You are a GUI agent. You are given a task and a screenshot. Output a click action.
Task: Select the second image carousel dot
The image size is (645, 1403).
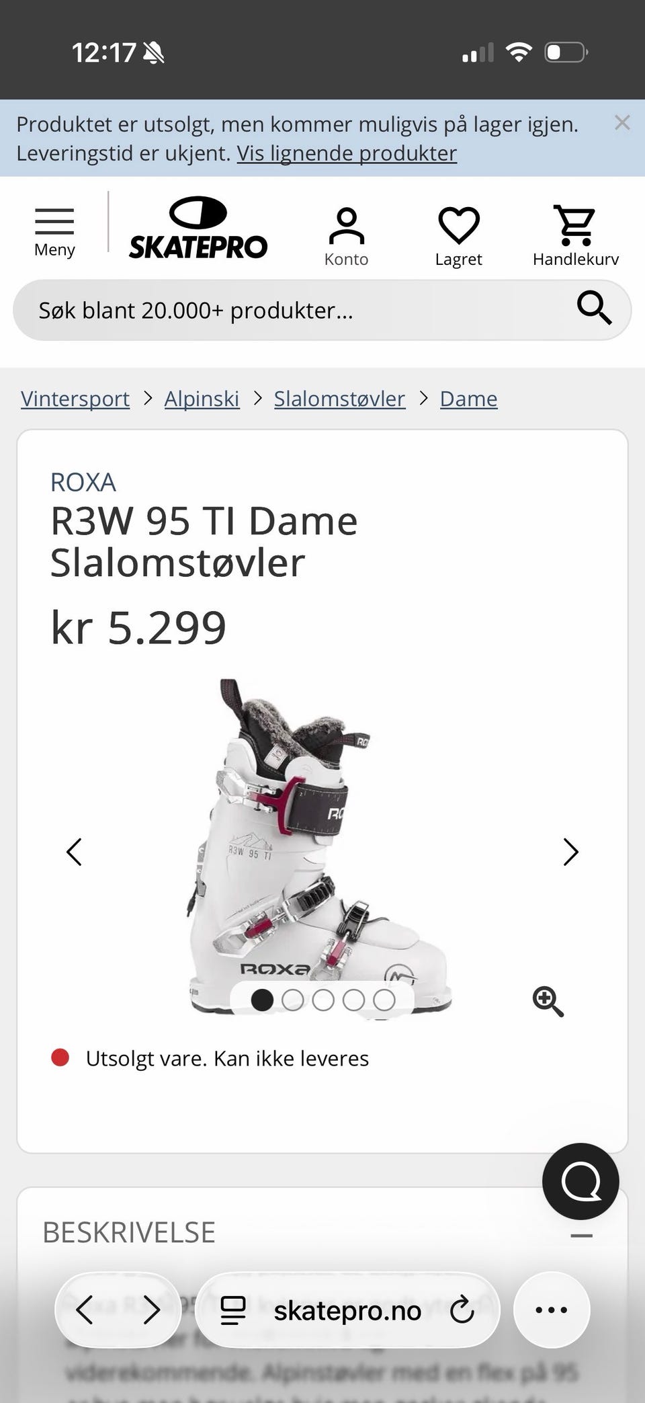click(x=292, y=1000)
